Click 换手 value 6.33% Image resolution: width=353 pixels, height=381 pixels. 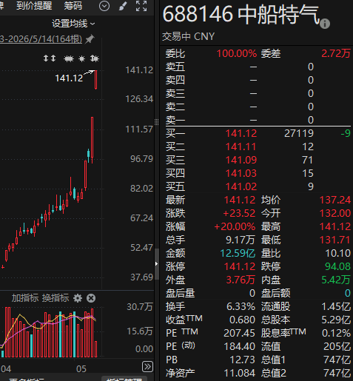pos(241,306)
